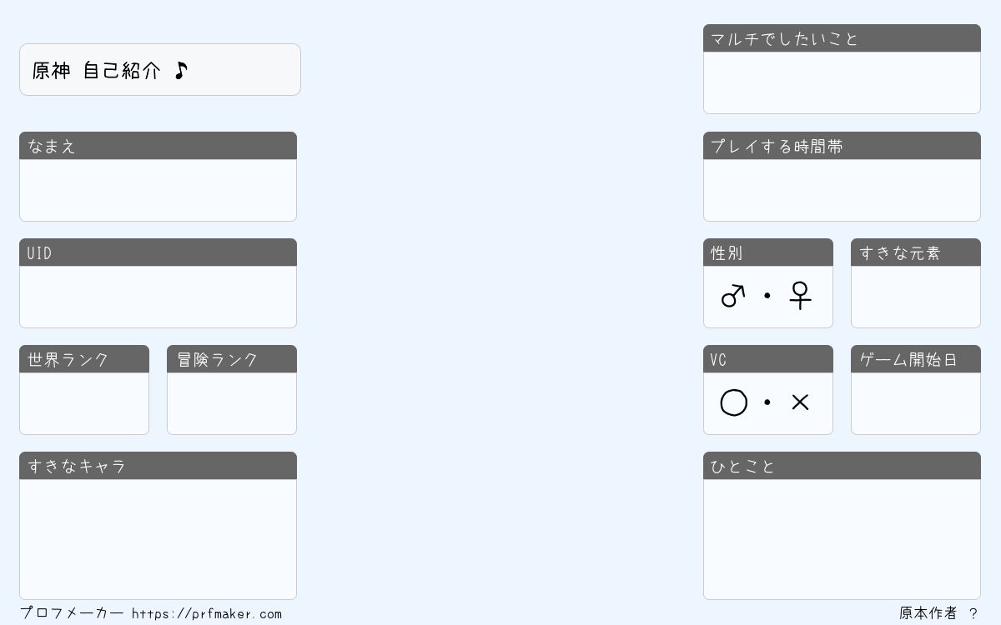Click the UID input box

coord(158,297)
